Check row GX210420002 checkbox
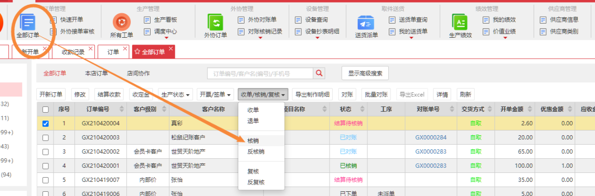595x196 pixels. click(46, 151)
